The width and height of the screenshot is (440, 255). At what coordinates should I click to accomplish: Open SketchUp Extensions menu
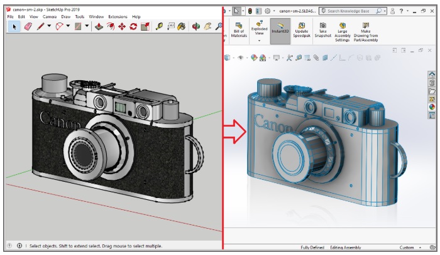(118, 17)
